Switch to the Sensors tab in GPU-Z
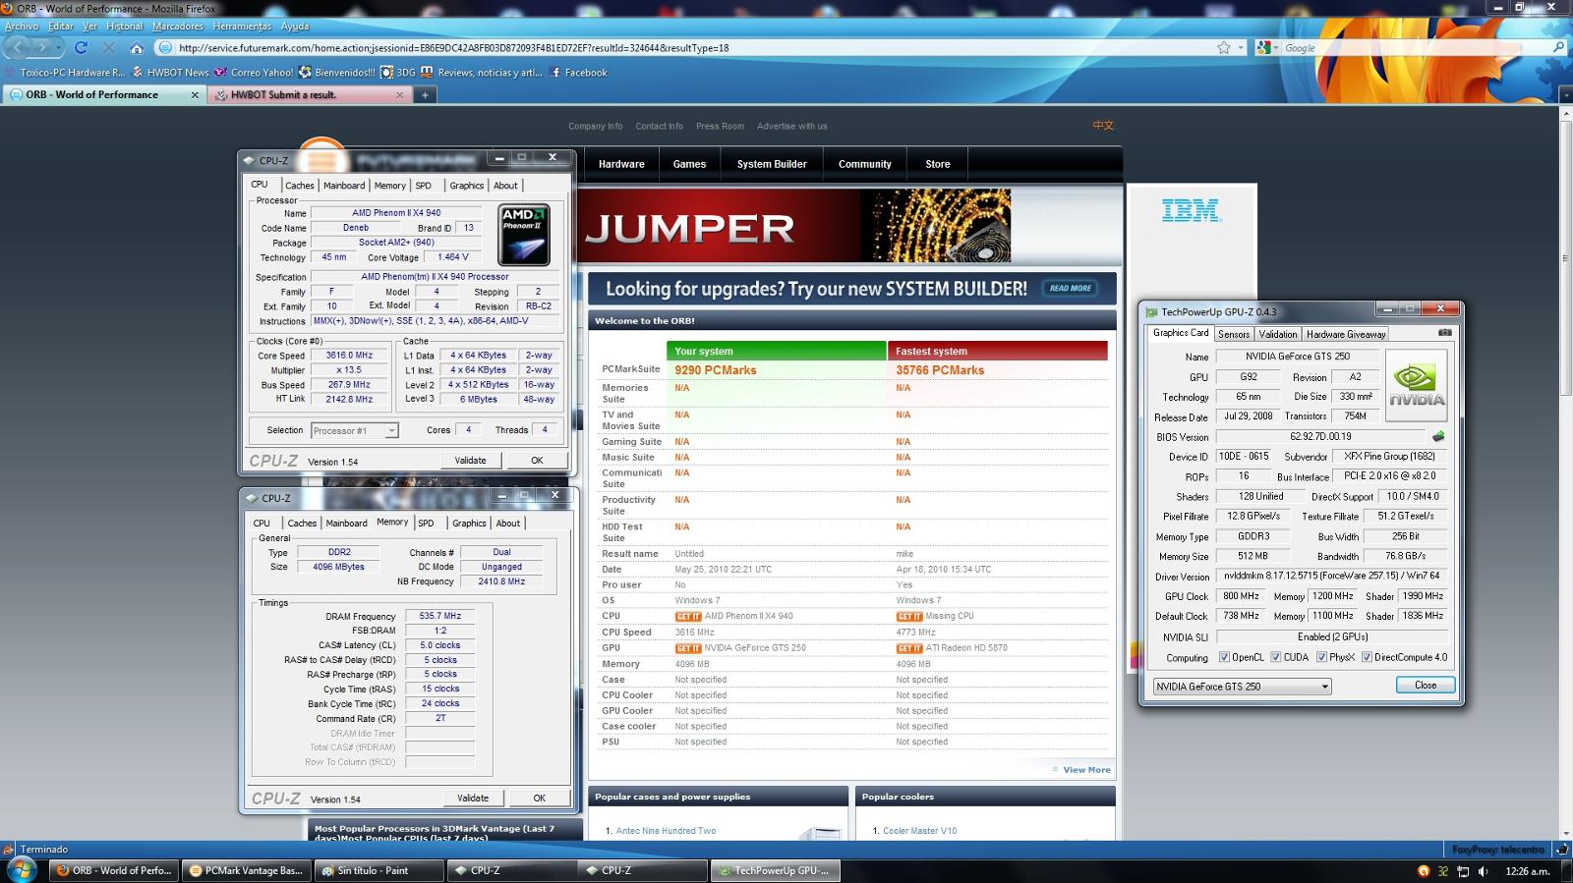 1234,334
